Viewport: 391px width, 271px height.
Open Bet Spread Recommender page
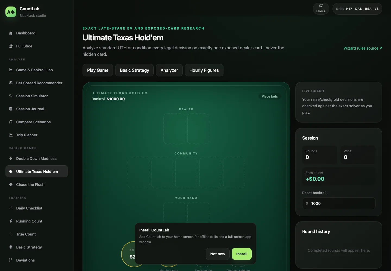click(37, 83)
